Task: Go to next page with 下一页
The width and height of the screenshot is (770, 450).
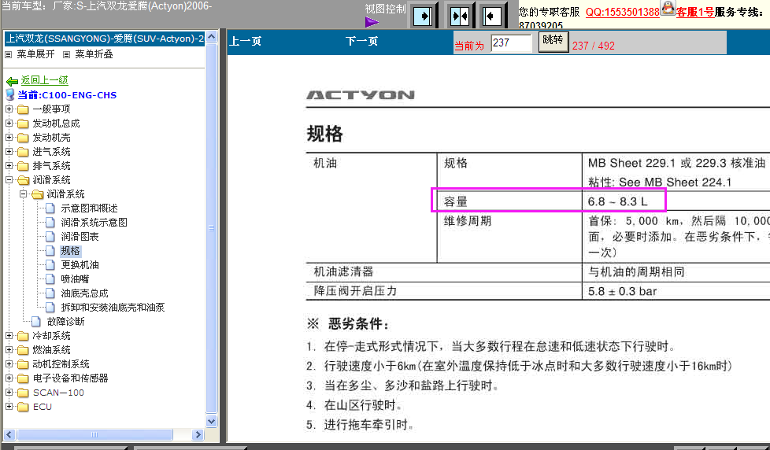Action: pos(361,41)
